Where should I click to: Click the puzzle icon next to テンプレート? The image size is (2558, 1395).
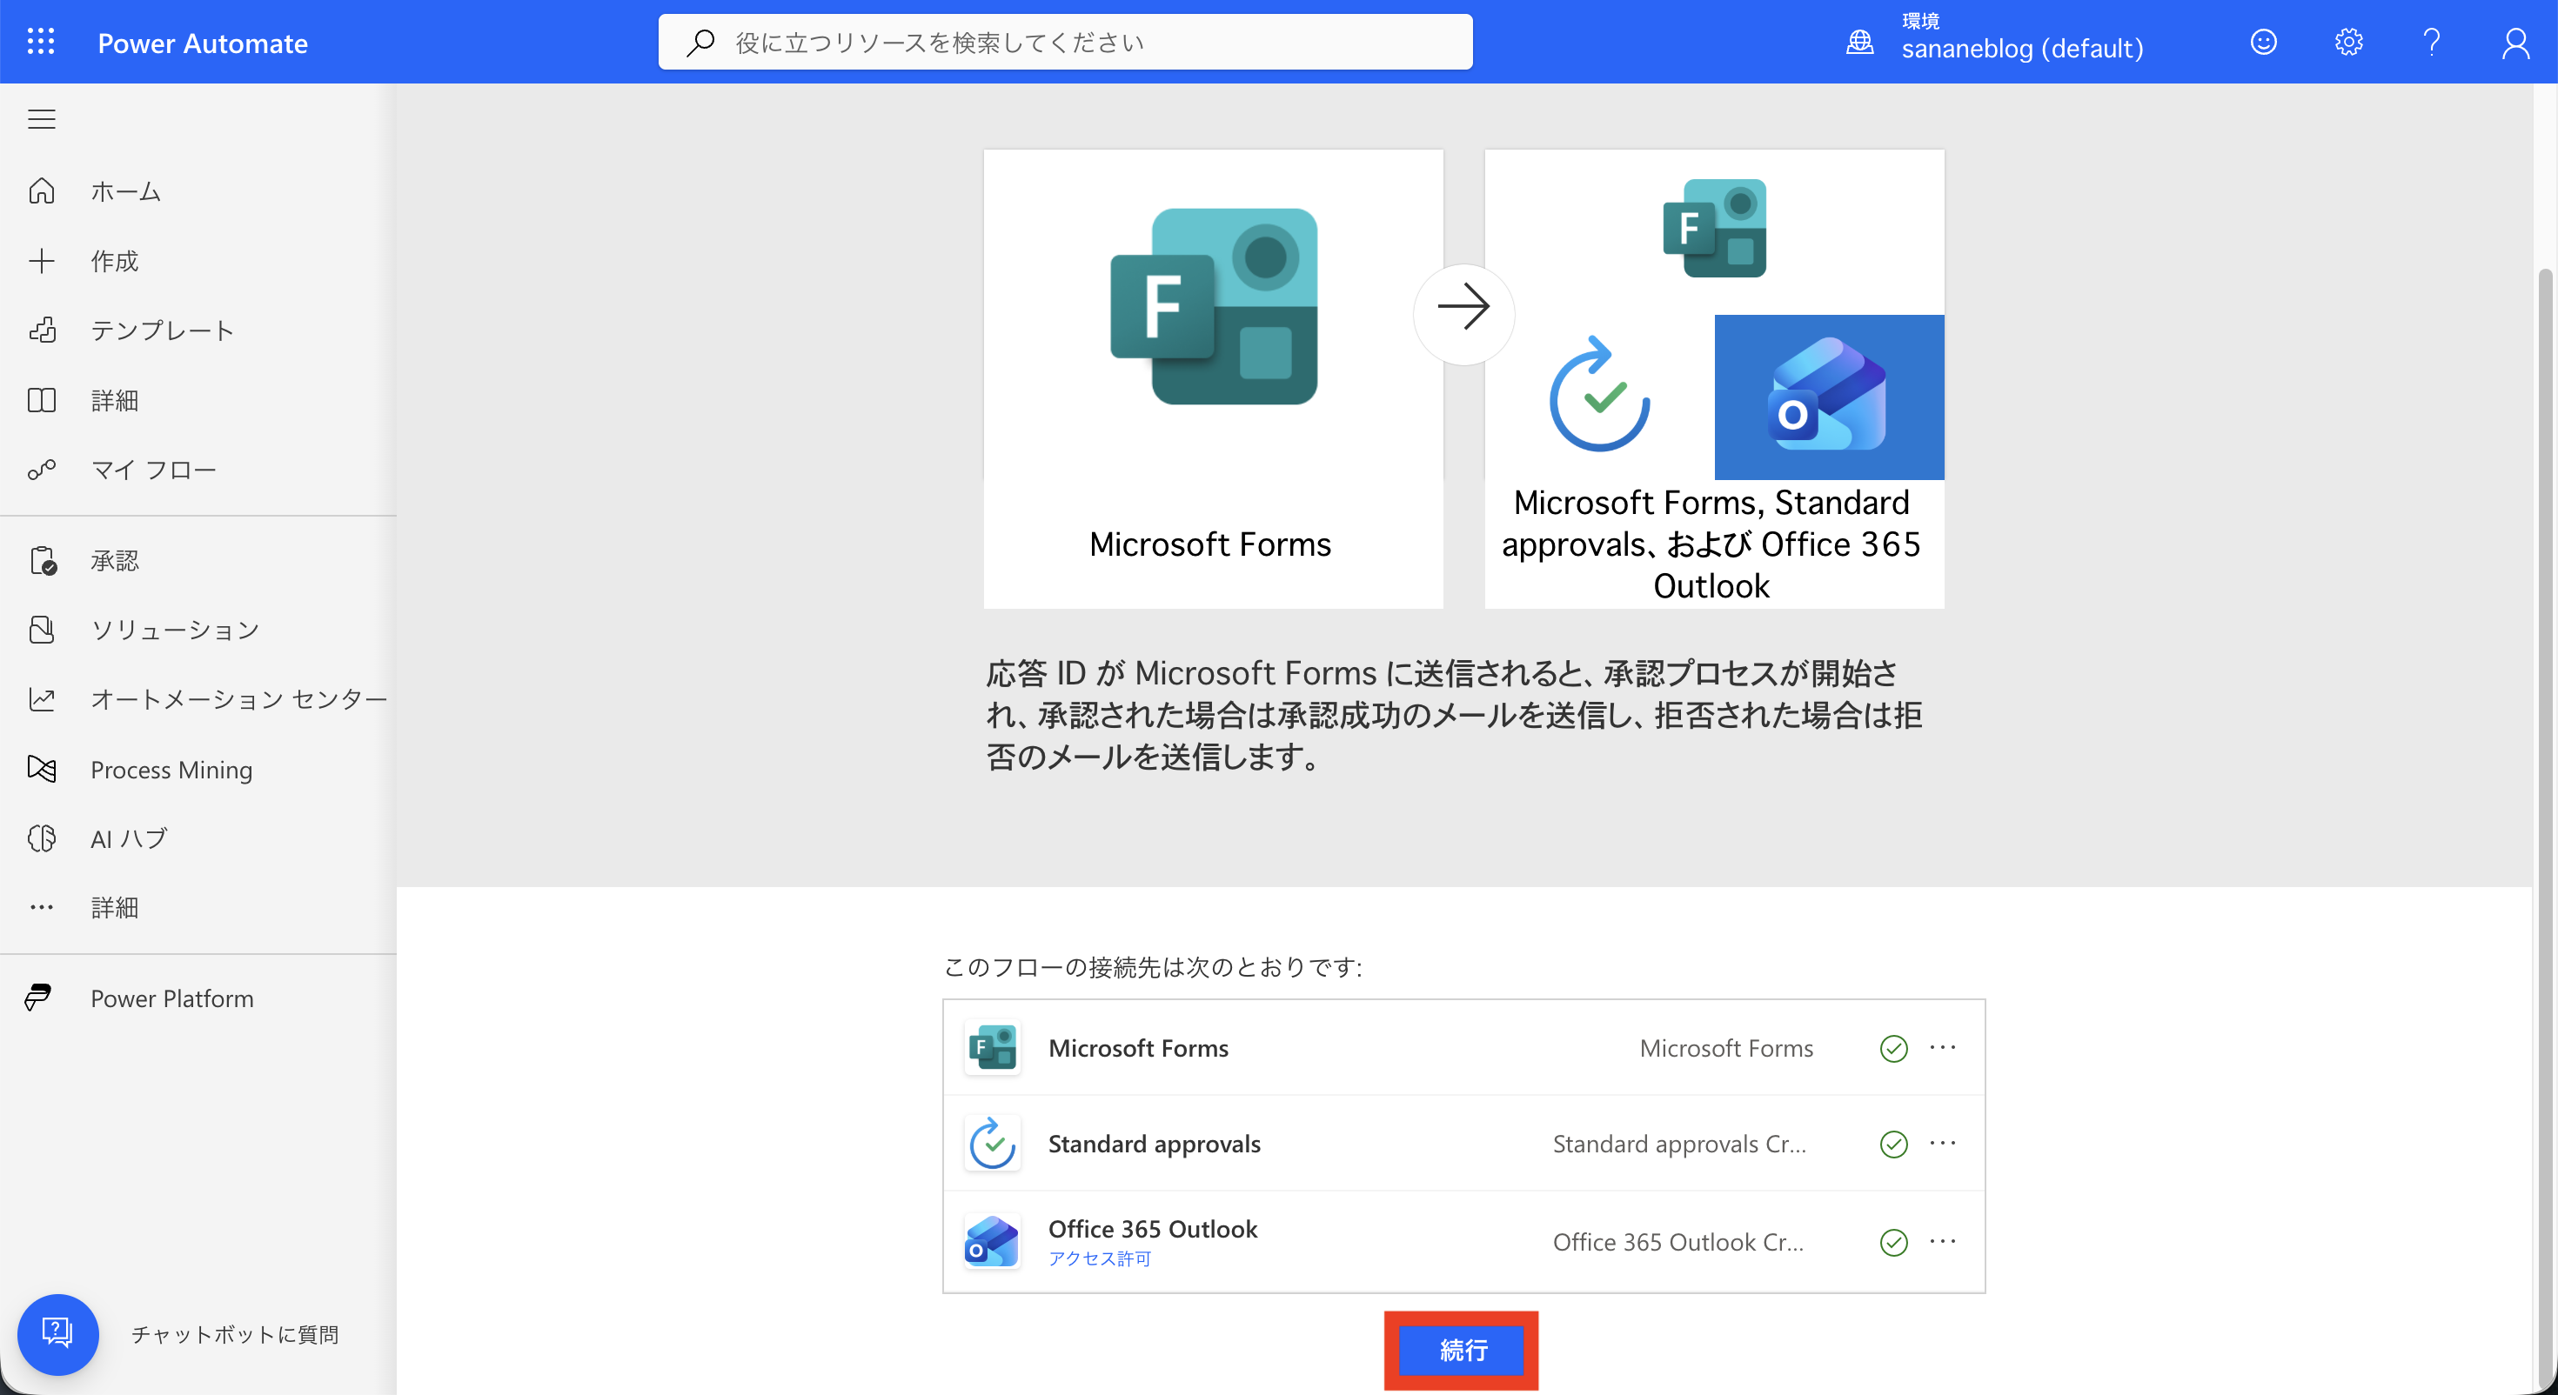[x=42, y=330]
